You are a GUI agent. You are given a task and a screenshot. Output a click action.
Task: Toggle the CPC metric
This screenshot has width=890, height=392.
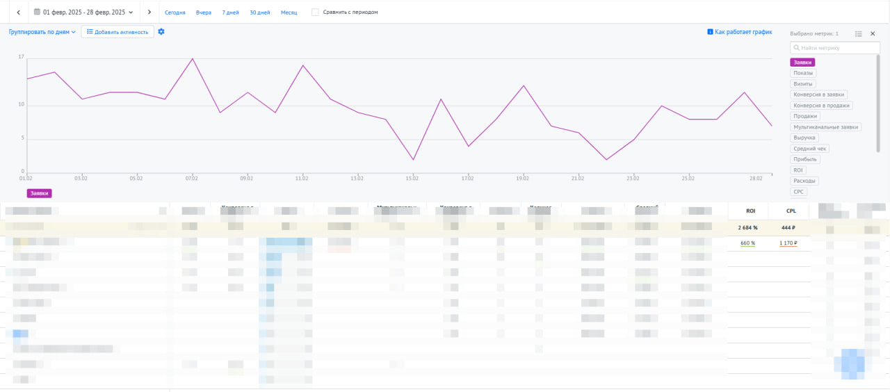coord(798,191)
